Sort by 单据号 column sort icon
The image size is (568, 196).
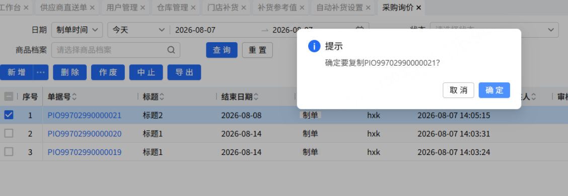coord(74,97)
